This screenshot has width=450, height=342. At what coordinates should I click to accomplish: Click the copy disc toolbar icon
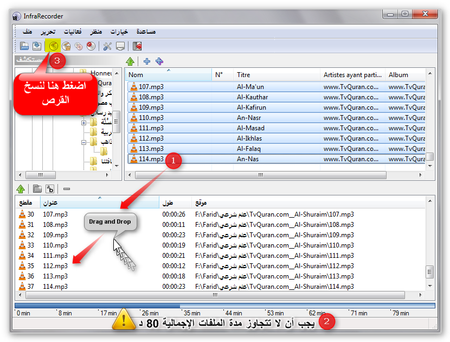click(79, 46)
